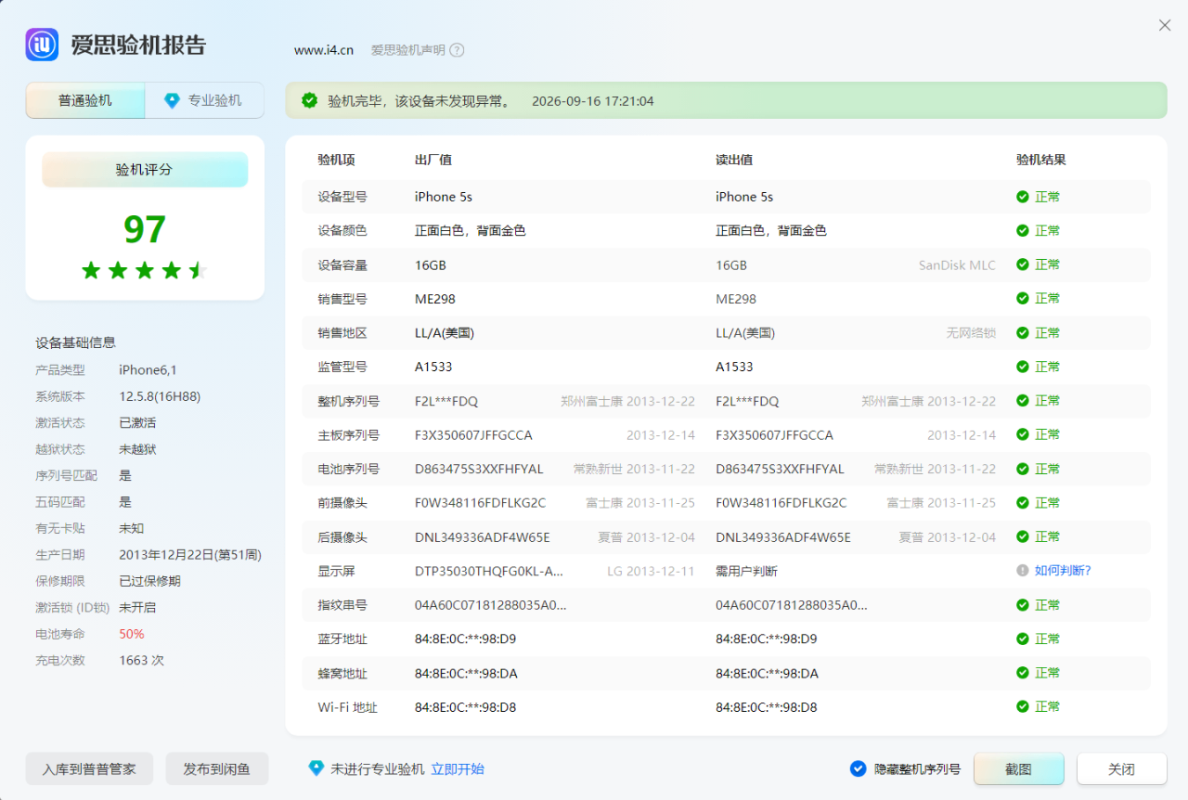The height and width of the screenshot is (800, 1188).
Task: Click the LG 2013-12-11 text
Action: coord(651,571)
